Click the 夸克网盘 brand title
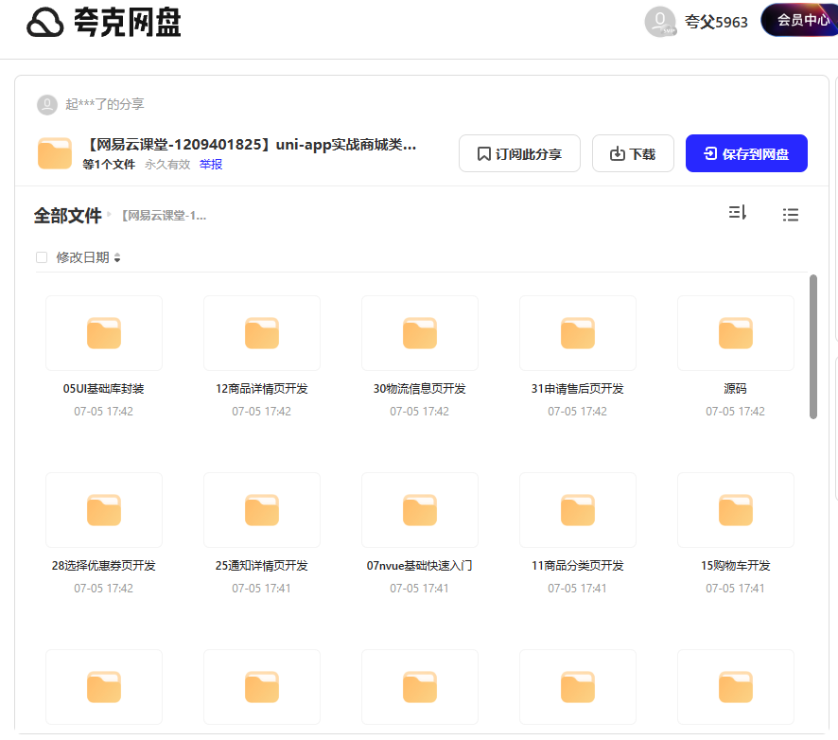This screenshot has width=838, height=740. pos(127,23)
